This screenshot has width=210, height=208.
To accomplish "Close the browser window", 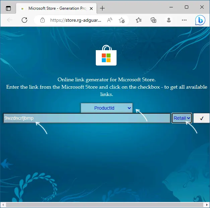I will [202, 7].
